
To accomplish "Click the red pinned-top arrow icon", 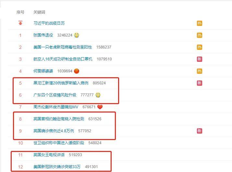I will point(20,23).
